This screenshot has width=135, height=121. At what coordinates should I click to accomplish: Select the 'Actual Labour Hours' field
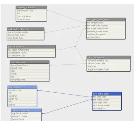[x=31, y=53]
